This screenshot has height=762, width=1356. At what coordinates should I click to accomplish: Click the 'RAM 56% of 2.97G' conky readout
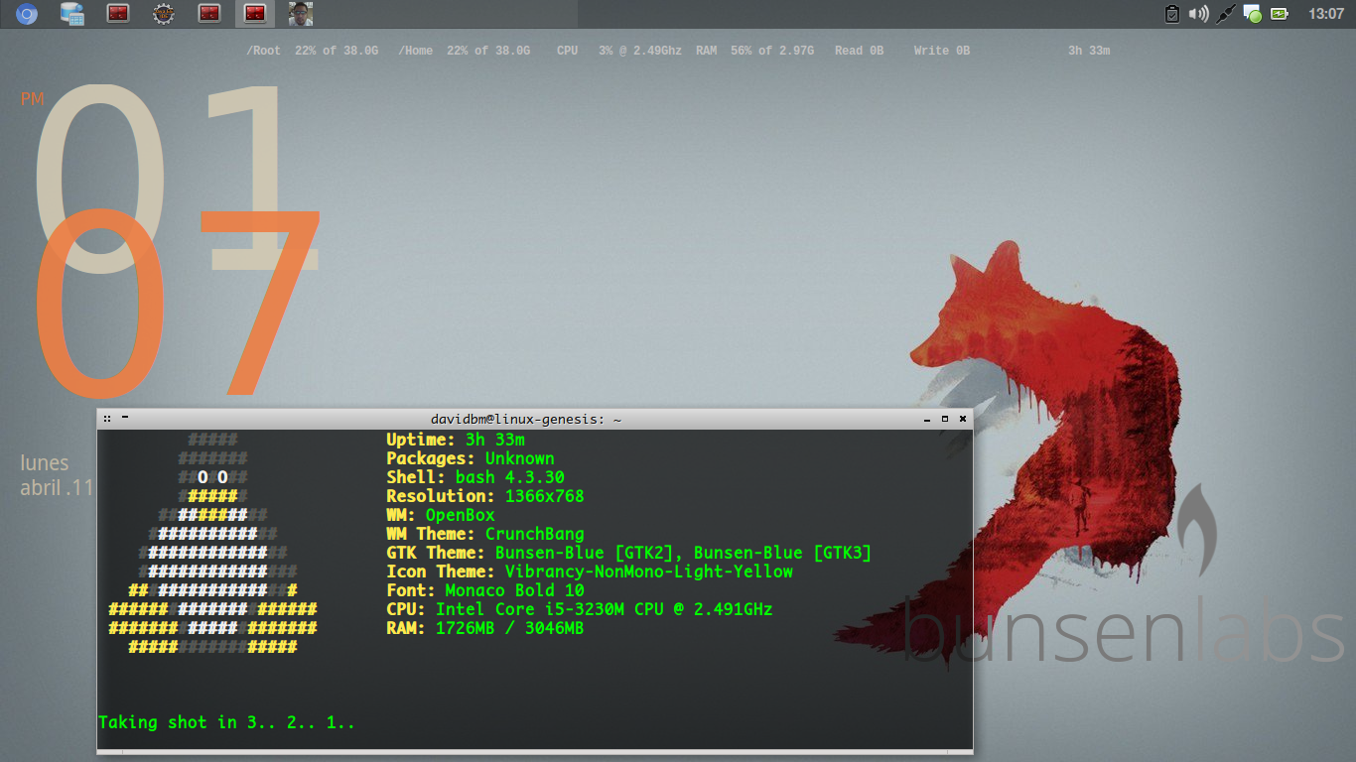pyautogui.click(x=754, y=51)
